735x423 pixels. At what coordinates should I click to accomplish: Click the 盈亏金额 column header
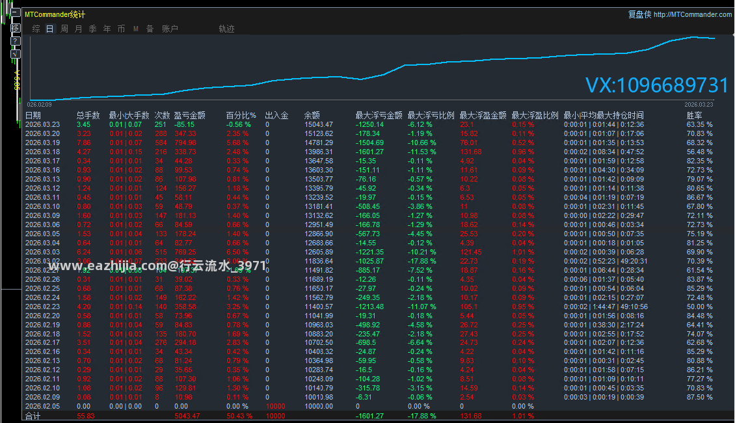tap(190, 115)
